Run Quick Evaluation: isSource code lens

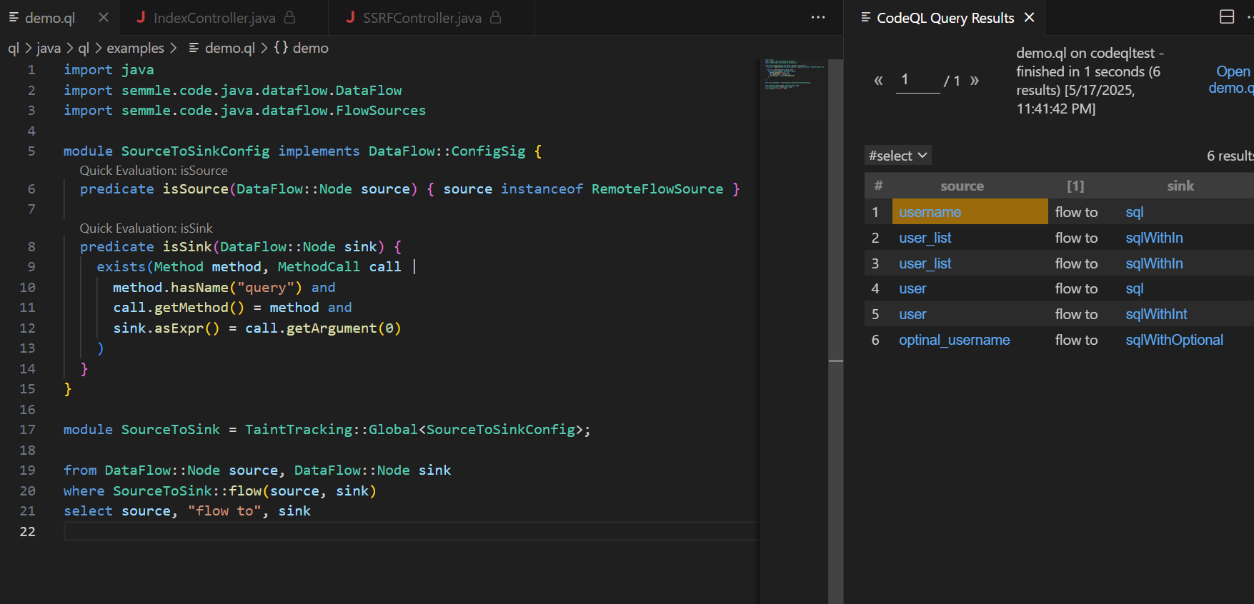[x=154, y=171]
